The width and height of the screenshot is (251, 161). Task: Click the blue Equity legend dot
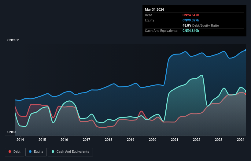[x=30, y=152]
